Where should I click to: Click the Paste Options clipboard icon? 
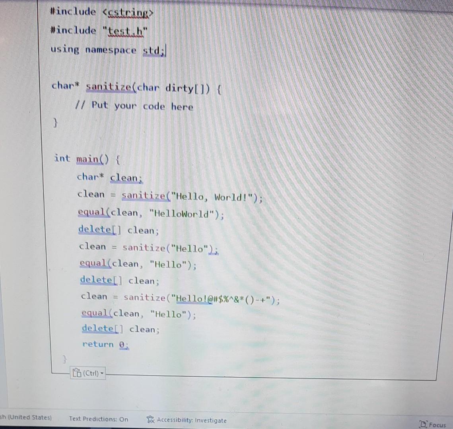(x=77, y=373)
